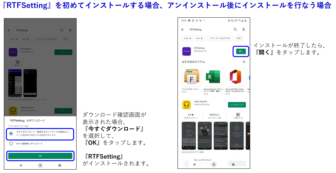Tap 4.5+★ filter chip in 開く phone screen
The image size is (336, 173).
tap(199, 38)
